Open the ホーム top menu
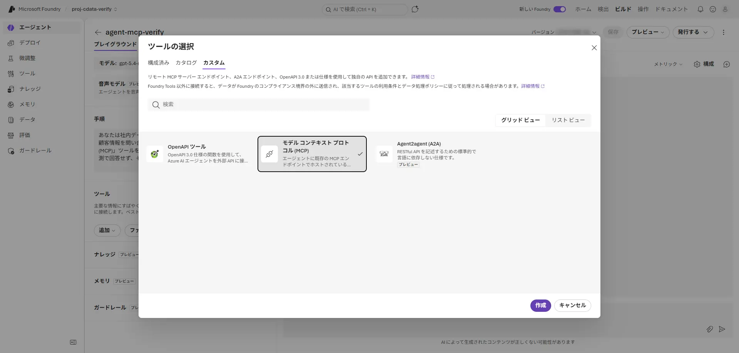Image resolution: width=739 pixels, height=353 pixels. click(583, 9)
